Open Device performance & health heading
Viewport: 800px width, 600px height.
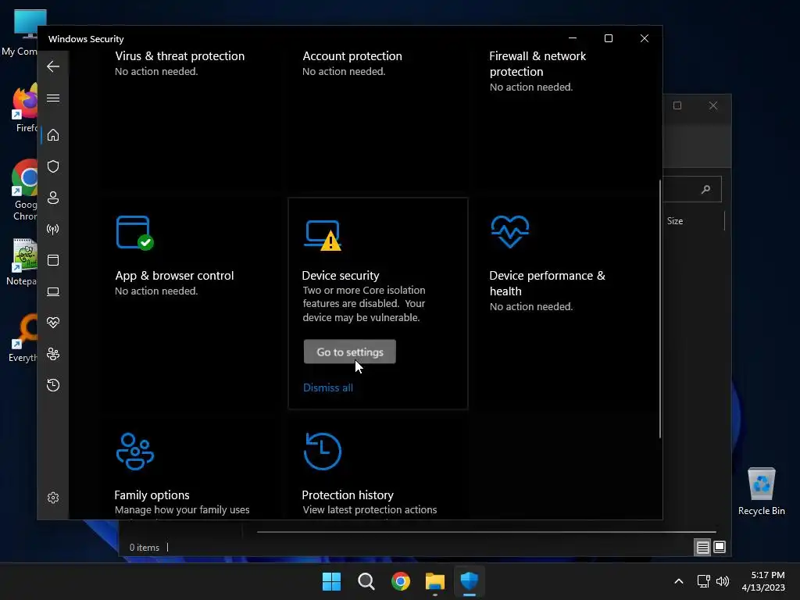tap(547, 283)
